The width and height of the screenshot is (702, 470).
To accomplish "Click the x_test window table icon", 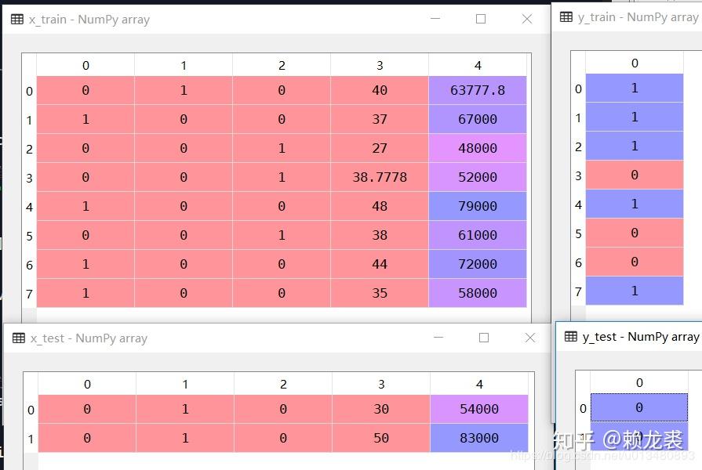I will tap(18, 338).
